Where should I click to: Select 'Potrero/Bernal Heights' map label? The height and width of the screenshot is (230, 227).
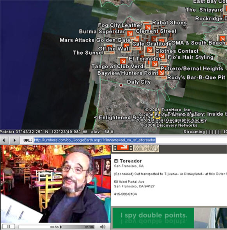(x=192, y=68)
